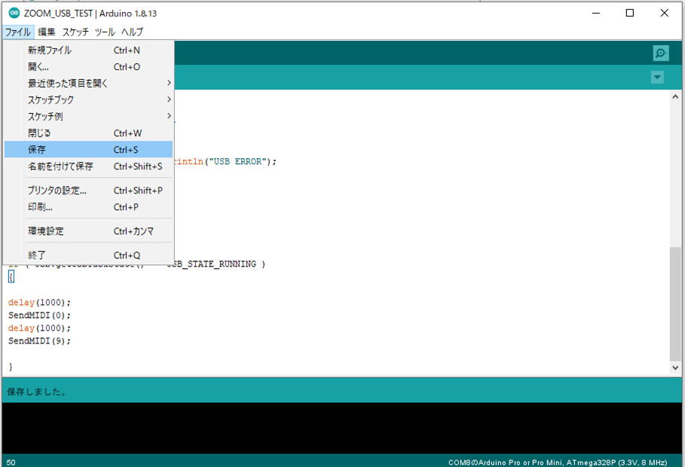Open the ファイル menu
The image size is (685, 467).
[x=18, y=32]
